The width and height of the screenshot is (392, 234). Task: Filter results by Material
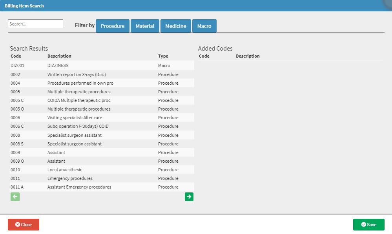coord(145,26)
